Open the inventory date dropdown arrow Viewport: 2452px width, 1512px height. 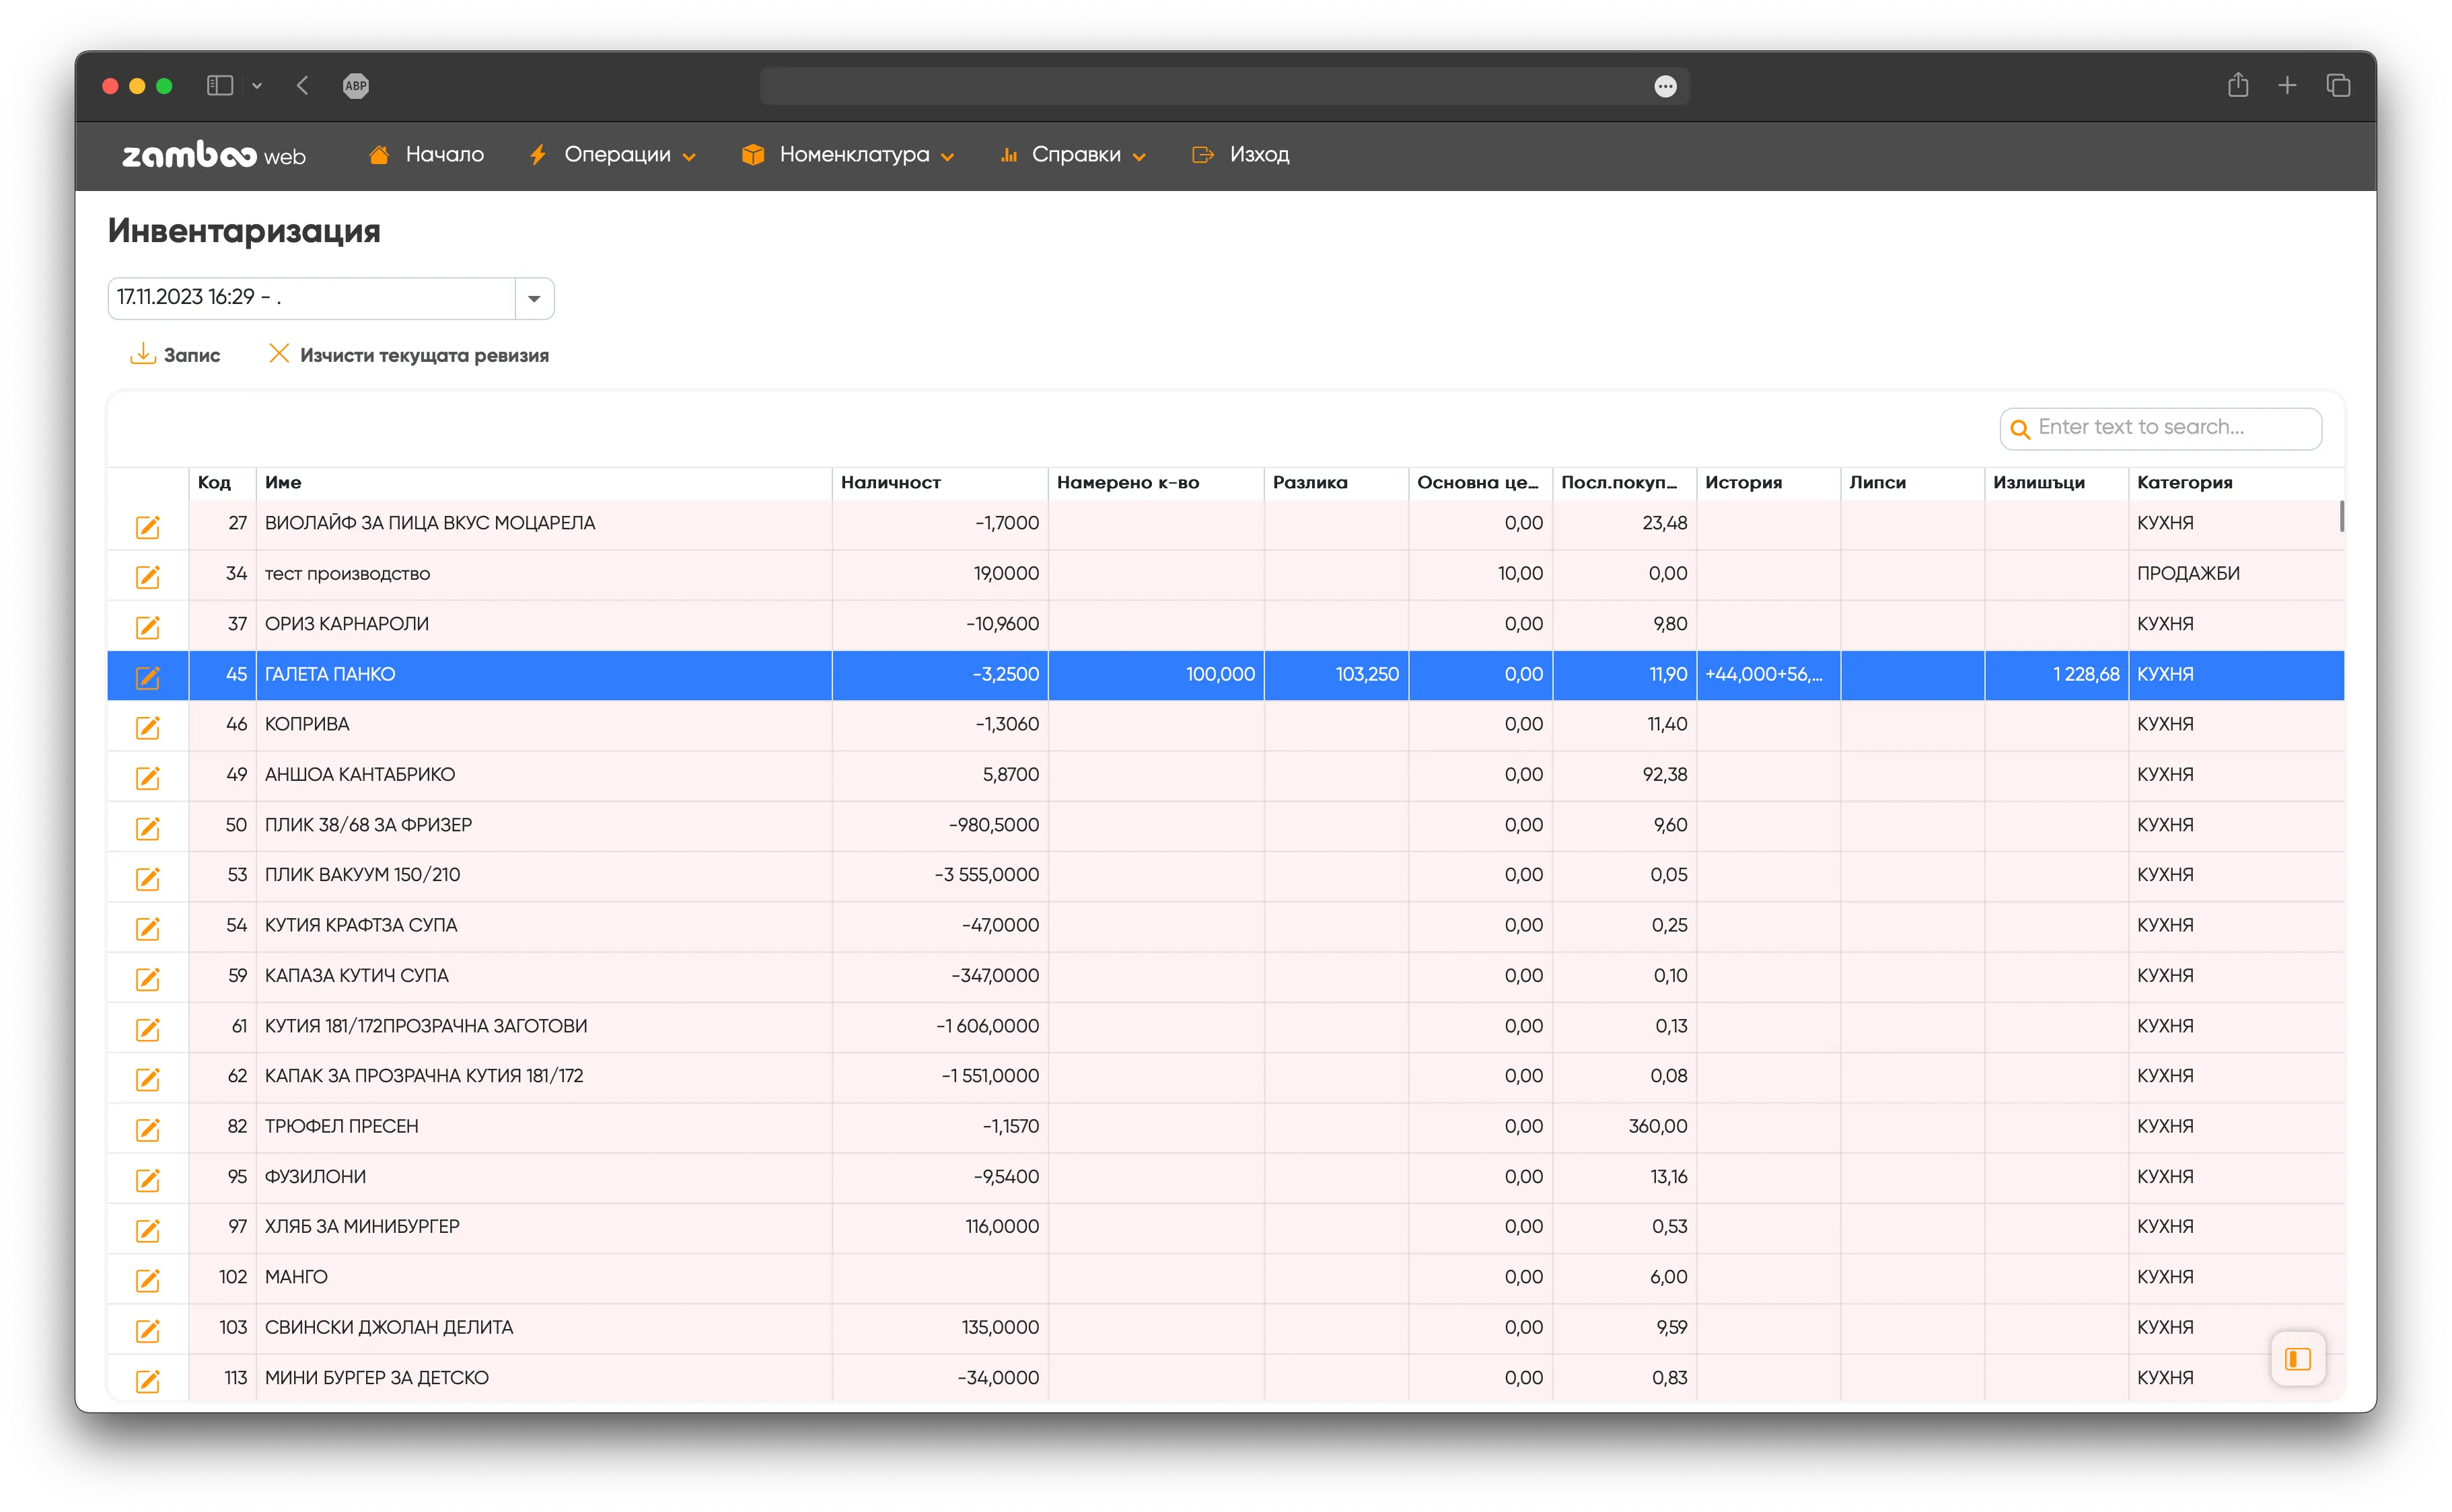pos(534,298)
